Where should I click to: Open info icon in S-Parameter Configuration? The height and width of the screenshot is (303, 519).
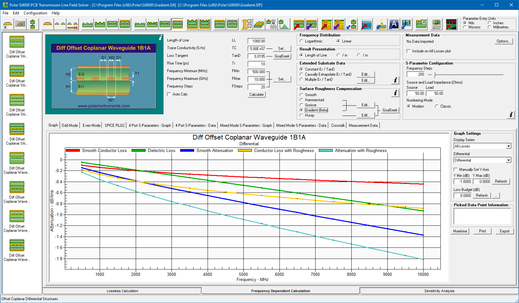point(511,115)
